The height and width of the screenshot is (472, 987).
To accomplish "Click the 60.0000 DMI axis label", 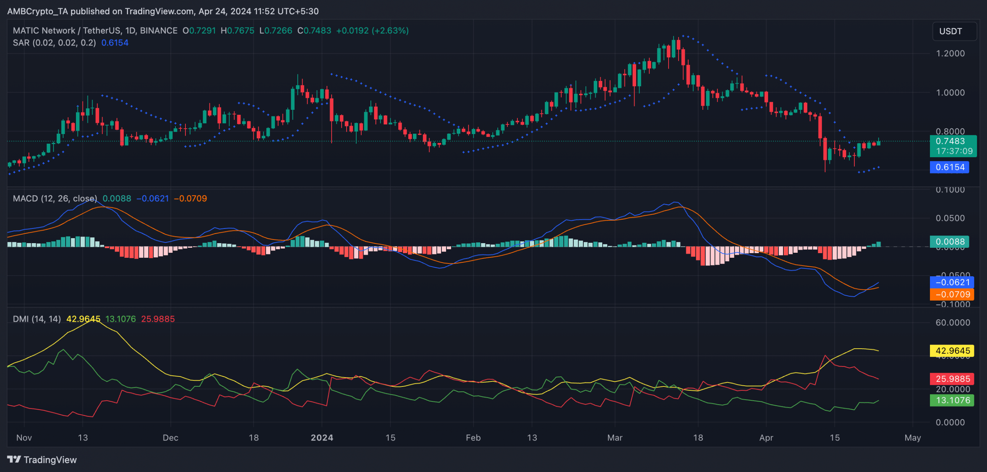I will point(953,323).
